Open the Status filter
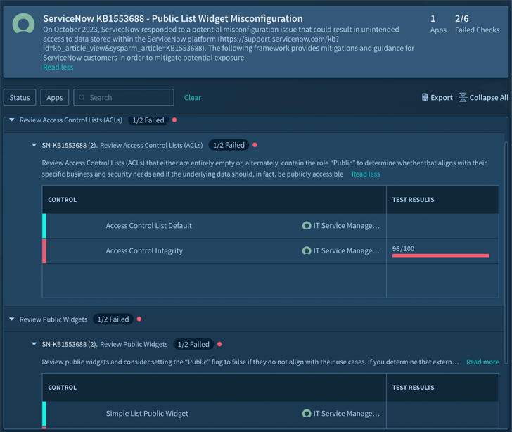This screenshot has height=432, width=512. click(20, 97)
